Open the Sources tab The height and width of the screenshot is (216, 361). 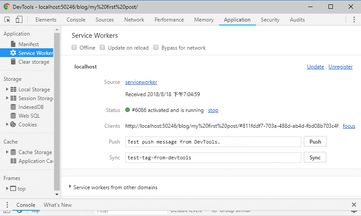click(x=105, y=20)
